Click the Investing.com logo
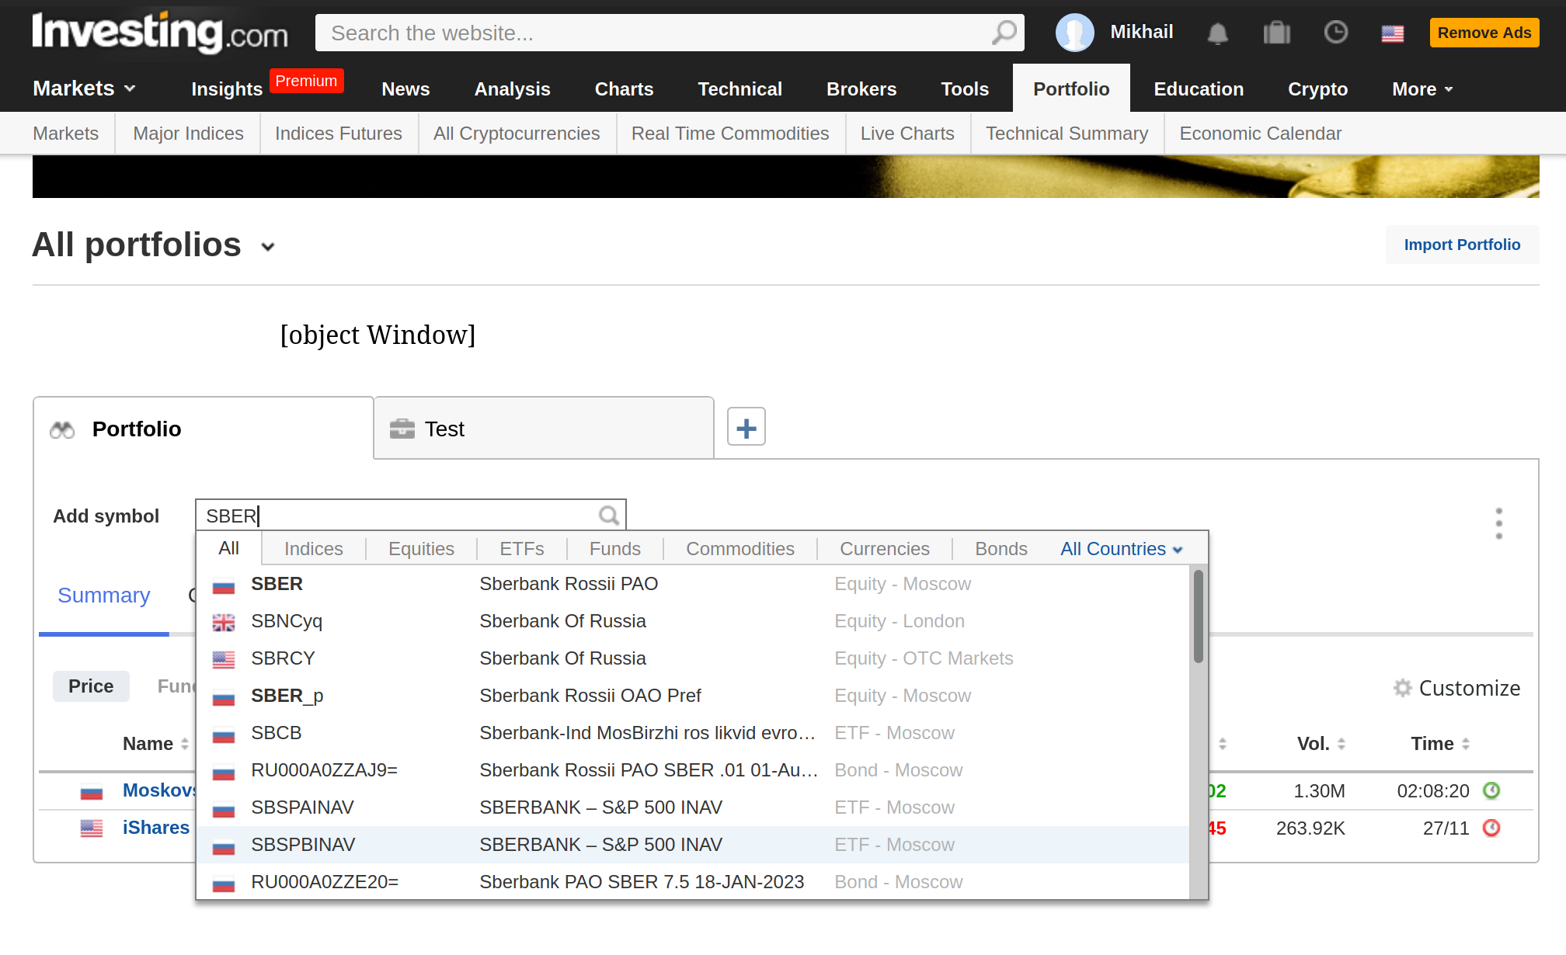The image size is (1566, 955). (x=159, y=33)
